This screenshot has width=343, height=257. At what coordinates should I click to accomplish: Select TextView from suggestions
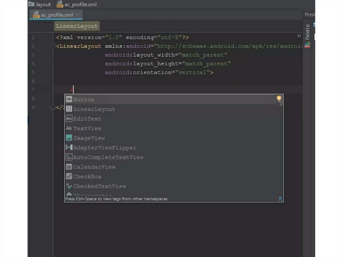pos(87,129)
